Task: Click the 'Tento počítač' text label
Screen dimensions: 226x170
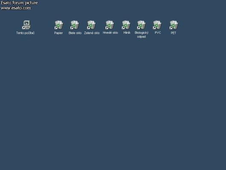Action: pos(25,33)
